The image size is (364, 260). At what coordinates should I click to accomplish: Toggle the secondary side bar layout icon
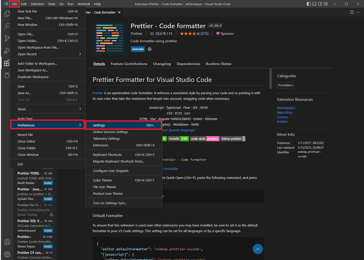[320, 4]
